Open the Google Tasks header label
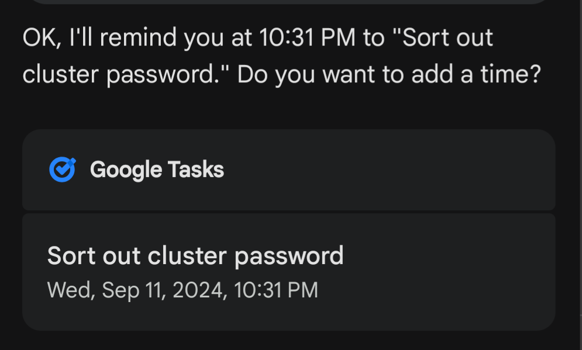Viewport: 582px width, 350px height. [157, 170]
